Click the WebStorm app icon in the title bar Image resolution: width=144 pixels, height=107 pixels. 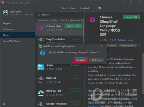click(3, 3)
